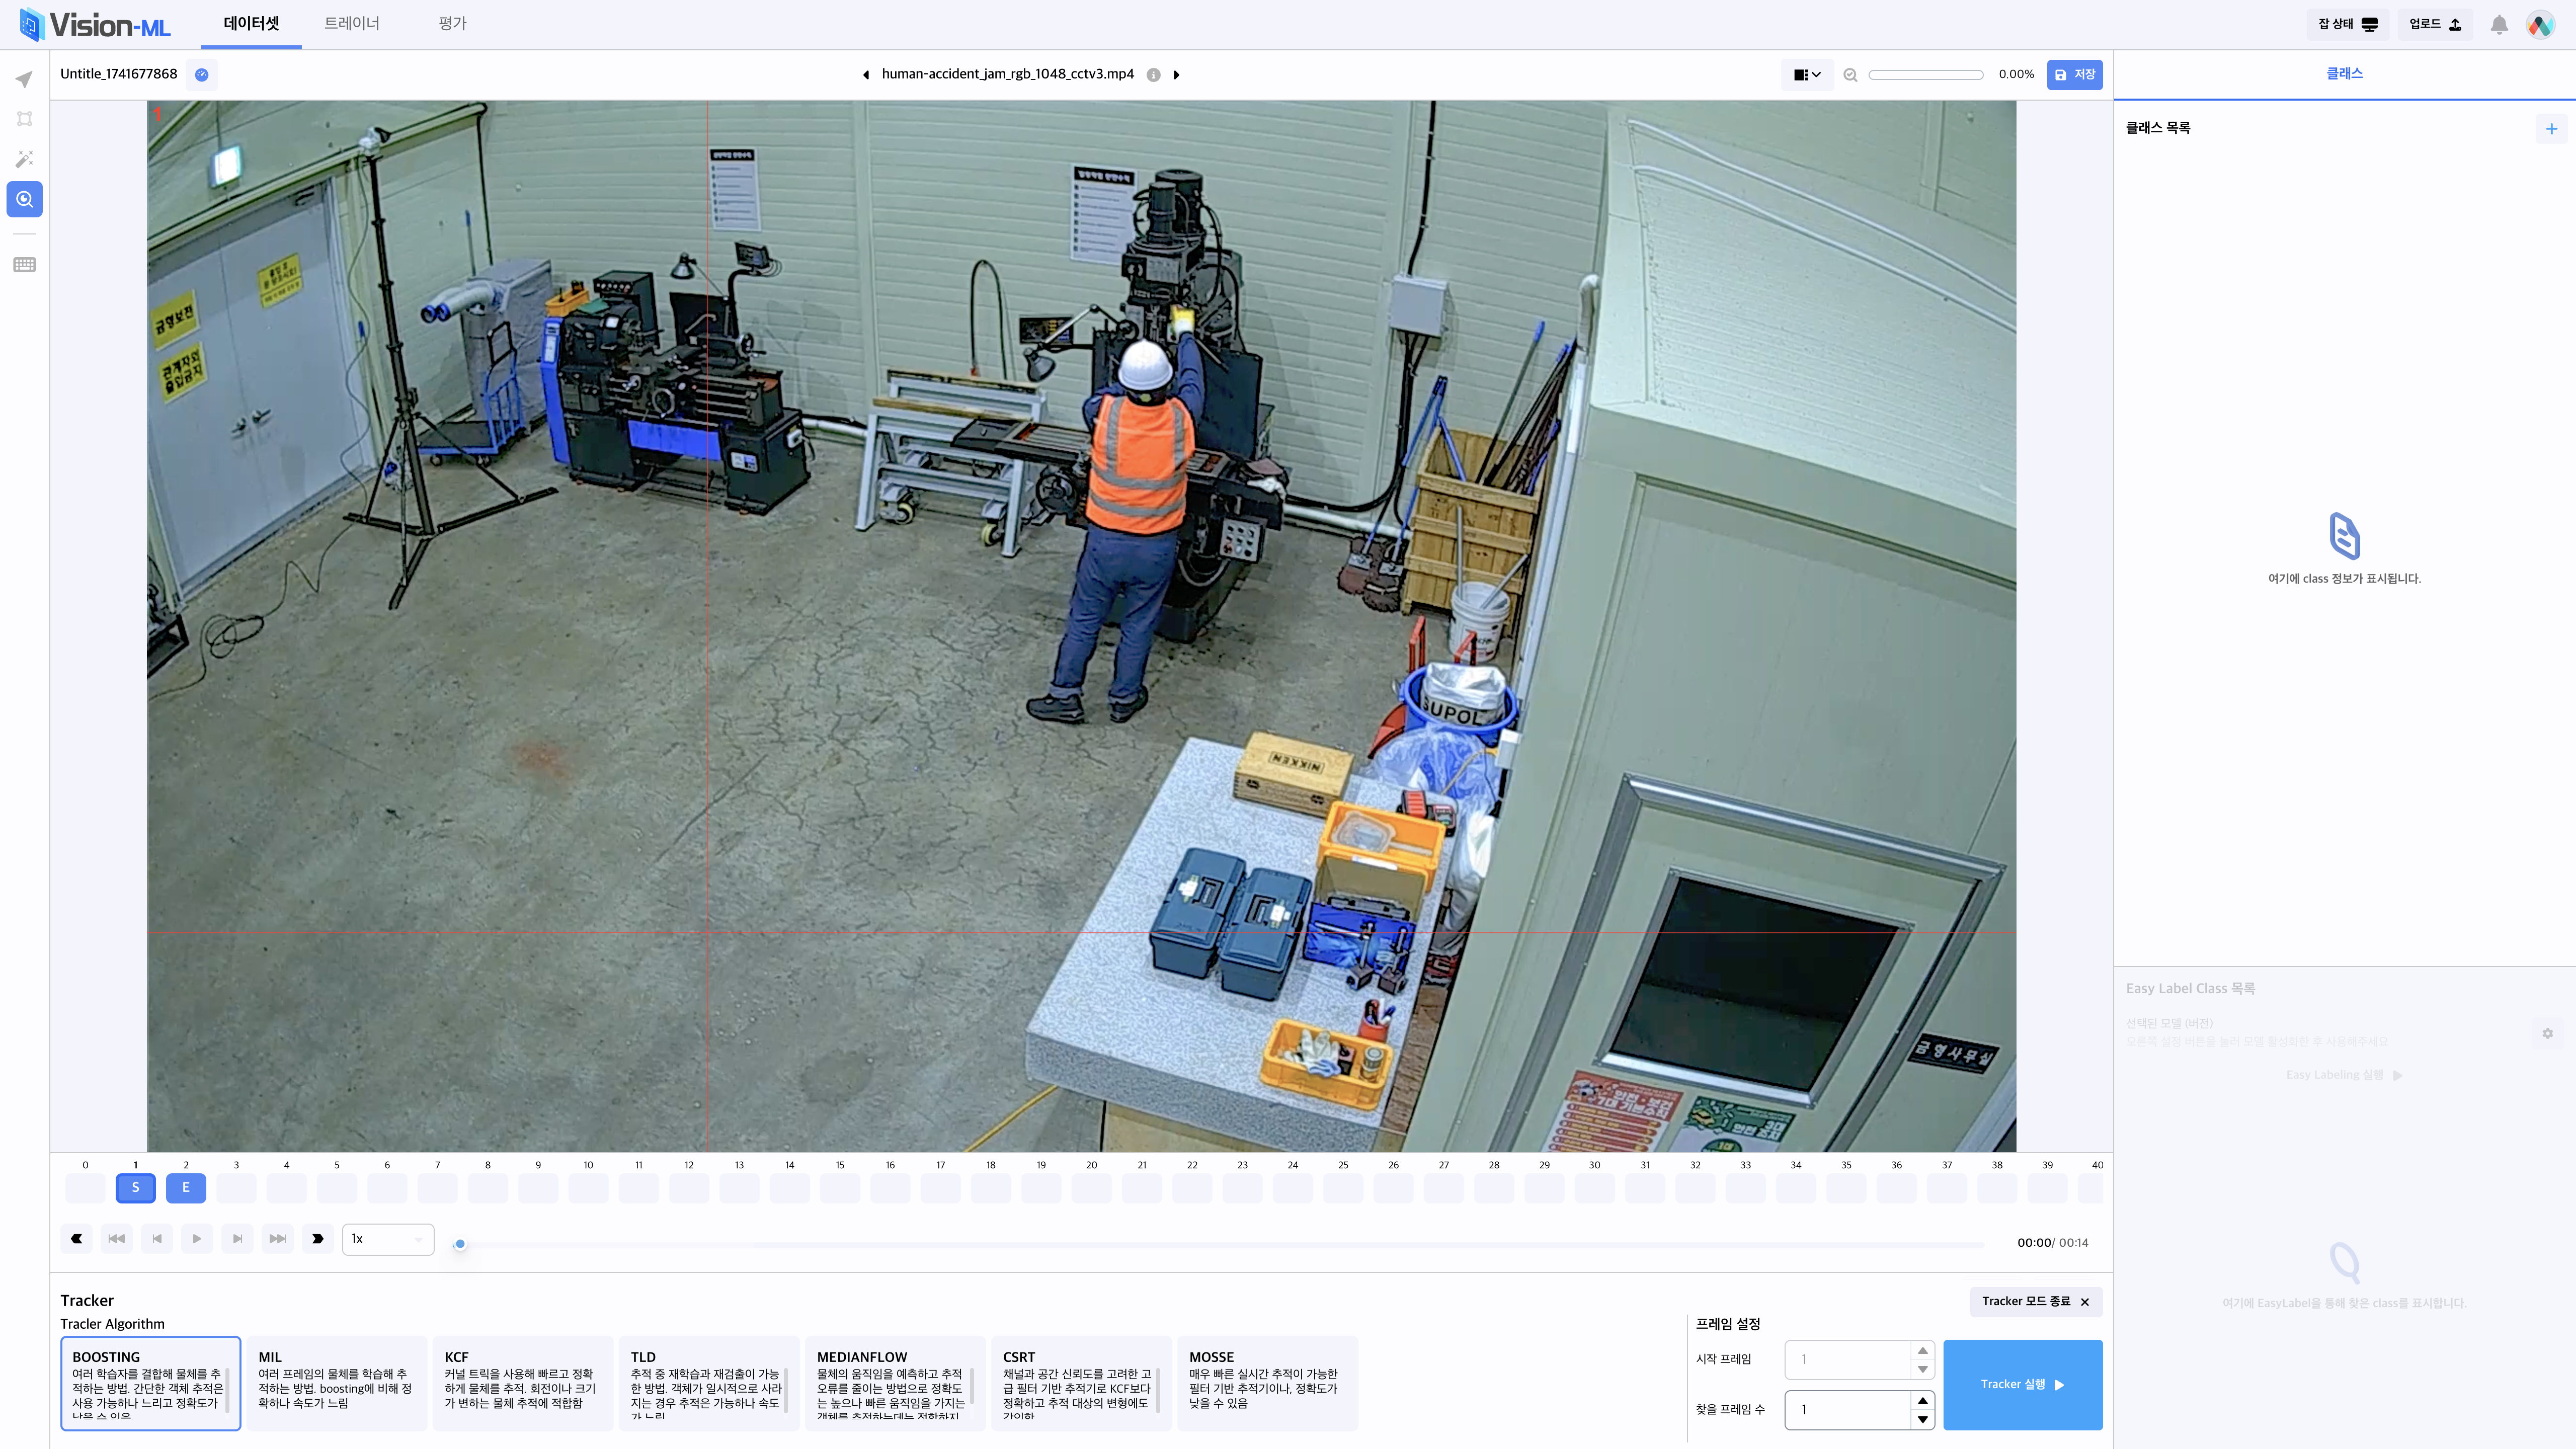Viewport: 2576px width, 1449px height.
Task: Close Tracker mode with 종료 button
Action: [x=2035, y=1301]
